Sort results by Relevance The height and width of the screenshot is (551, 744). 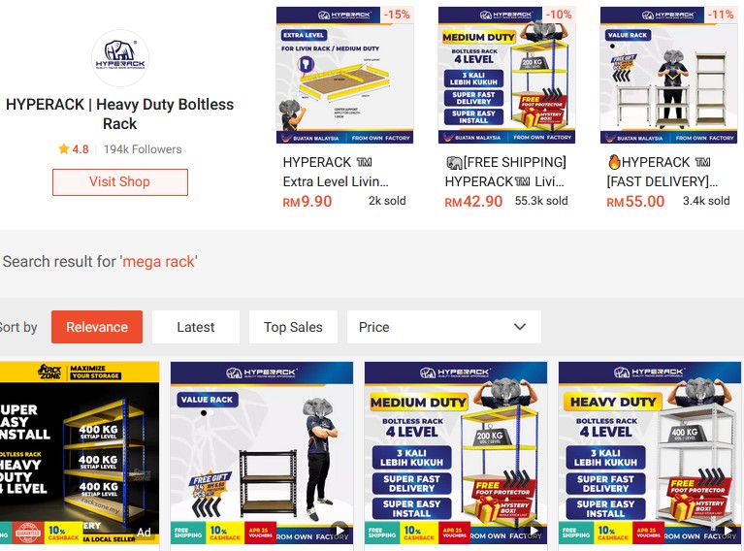97,327
